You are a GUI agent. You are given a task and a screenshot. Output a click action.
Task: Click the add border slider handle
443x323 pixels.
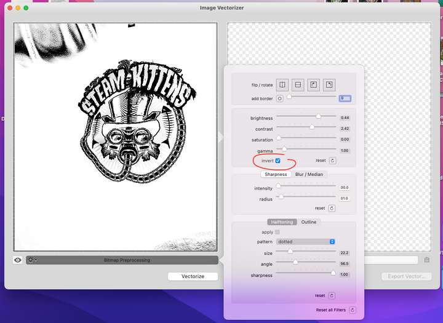click(289, 97)
